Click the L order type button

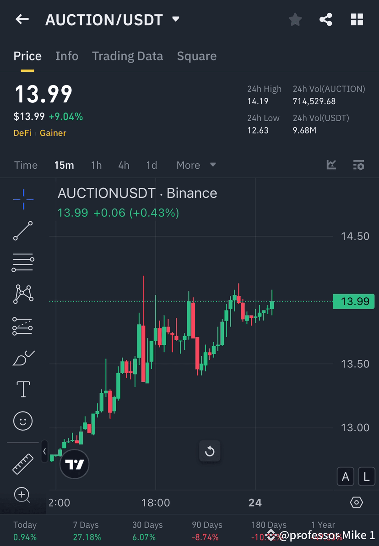point(366,476)
